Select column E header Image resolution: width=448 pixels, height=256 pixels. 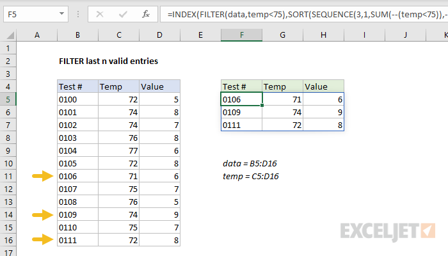click(200, 35)
